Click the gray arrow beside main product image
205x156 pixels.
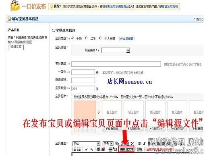tap(99, 112)
